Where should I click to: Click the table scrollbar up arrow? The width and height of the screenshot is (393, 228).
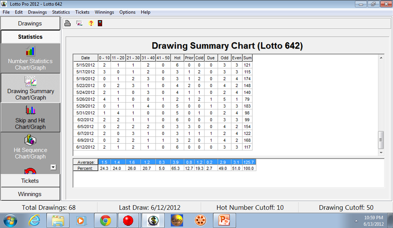(381, 58)
